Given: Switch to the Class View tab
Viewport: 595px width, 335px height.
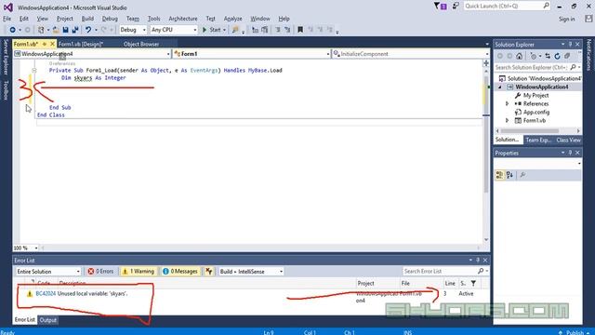Looking at the screenshot, I should point(568,140).
